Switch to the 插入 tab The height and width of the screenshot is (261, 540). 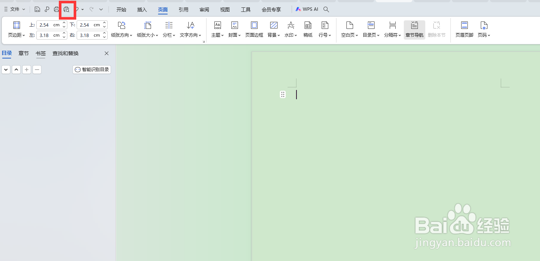click(x=142, y=10)
